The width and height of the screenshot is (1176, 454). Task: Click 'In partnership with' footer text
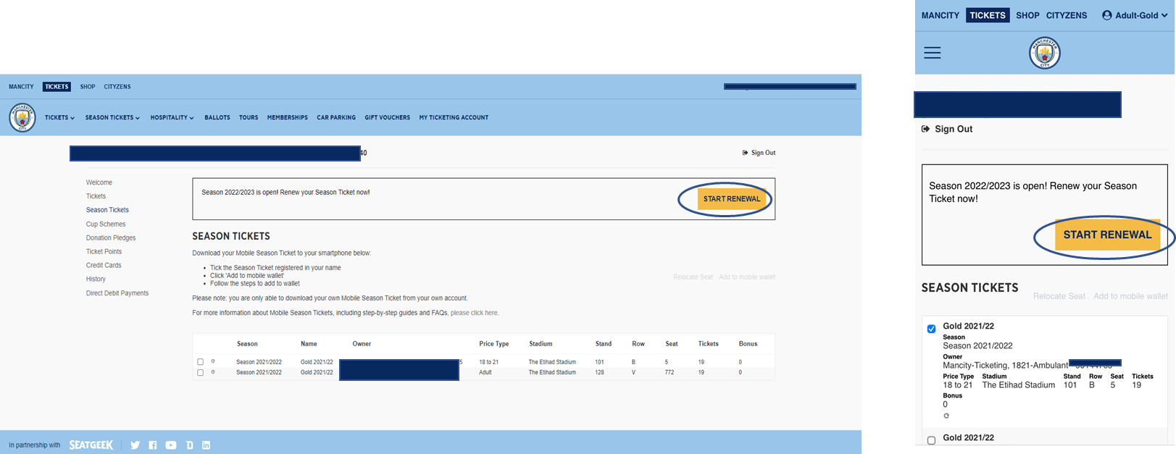coord(35,445)
